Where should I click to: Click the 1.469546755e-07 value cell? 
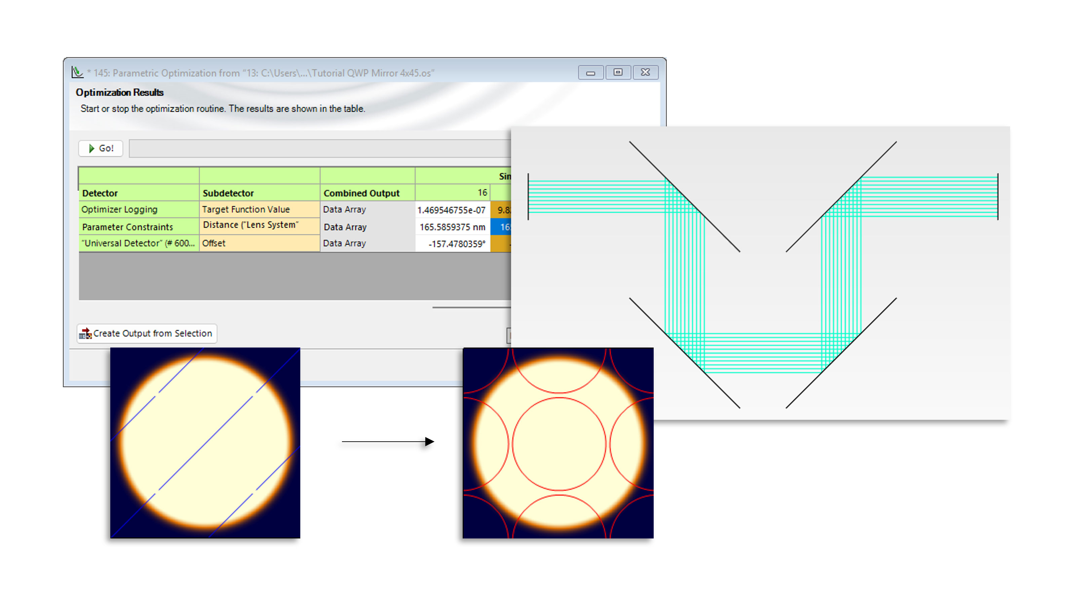coord(452,210)
